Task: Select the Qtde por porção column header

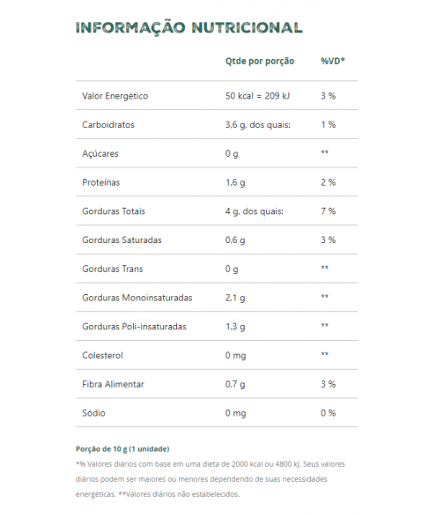Action: tap(260, 61)
